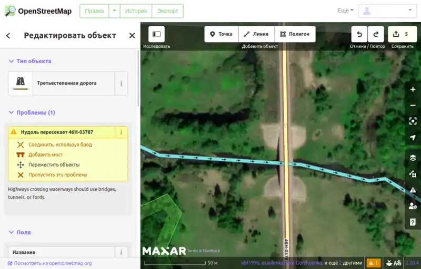
Task: Select 'Добавить мост' fix option
Action: pyautogui.click(x=46, y=154)
